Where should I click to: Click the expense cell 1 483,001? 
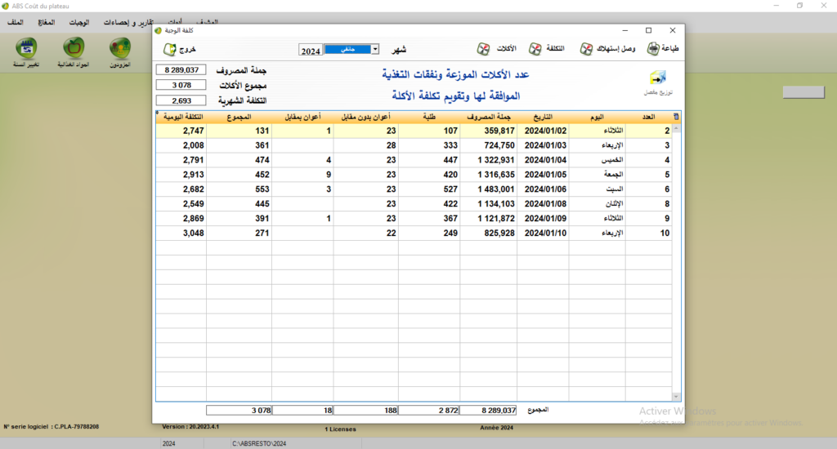pyautogui.click(x=489, y=189)
